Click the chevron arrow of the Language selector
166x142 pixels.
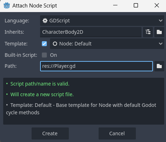tap(161, 21)
